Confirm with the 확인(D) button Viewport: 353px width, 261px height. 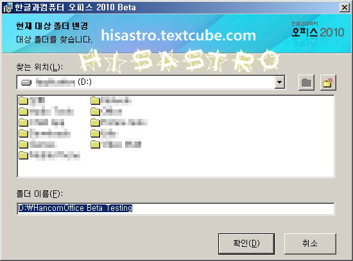pos(246,244)
